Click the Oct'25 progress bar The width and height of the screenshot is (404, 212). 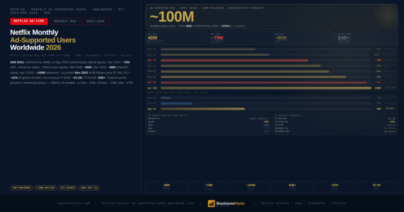tap(253, 77)
